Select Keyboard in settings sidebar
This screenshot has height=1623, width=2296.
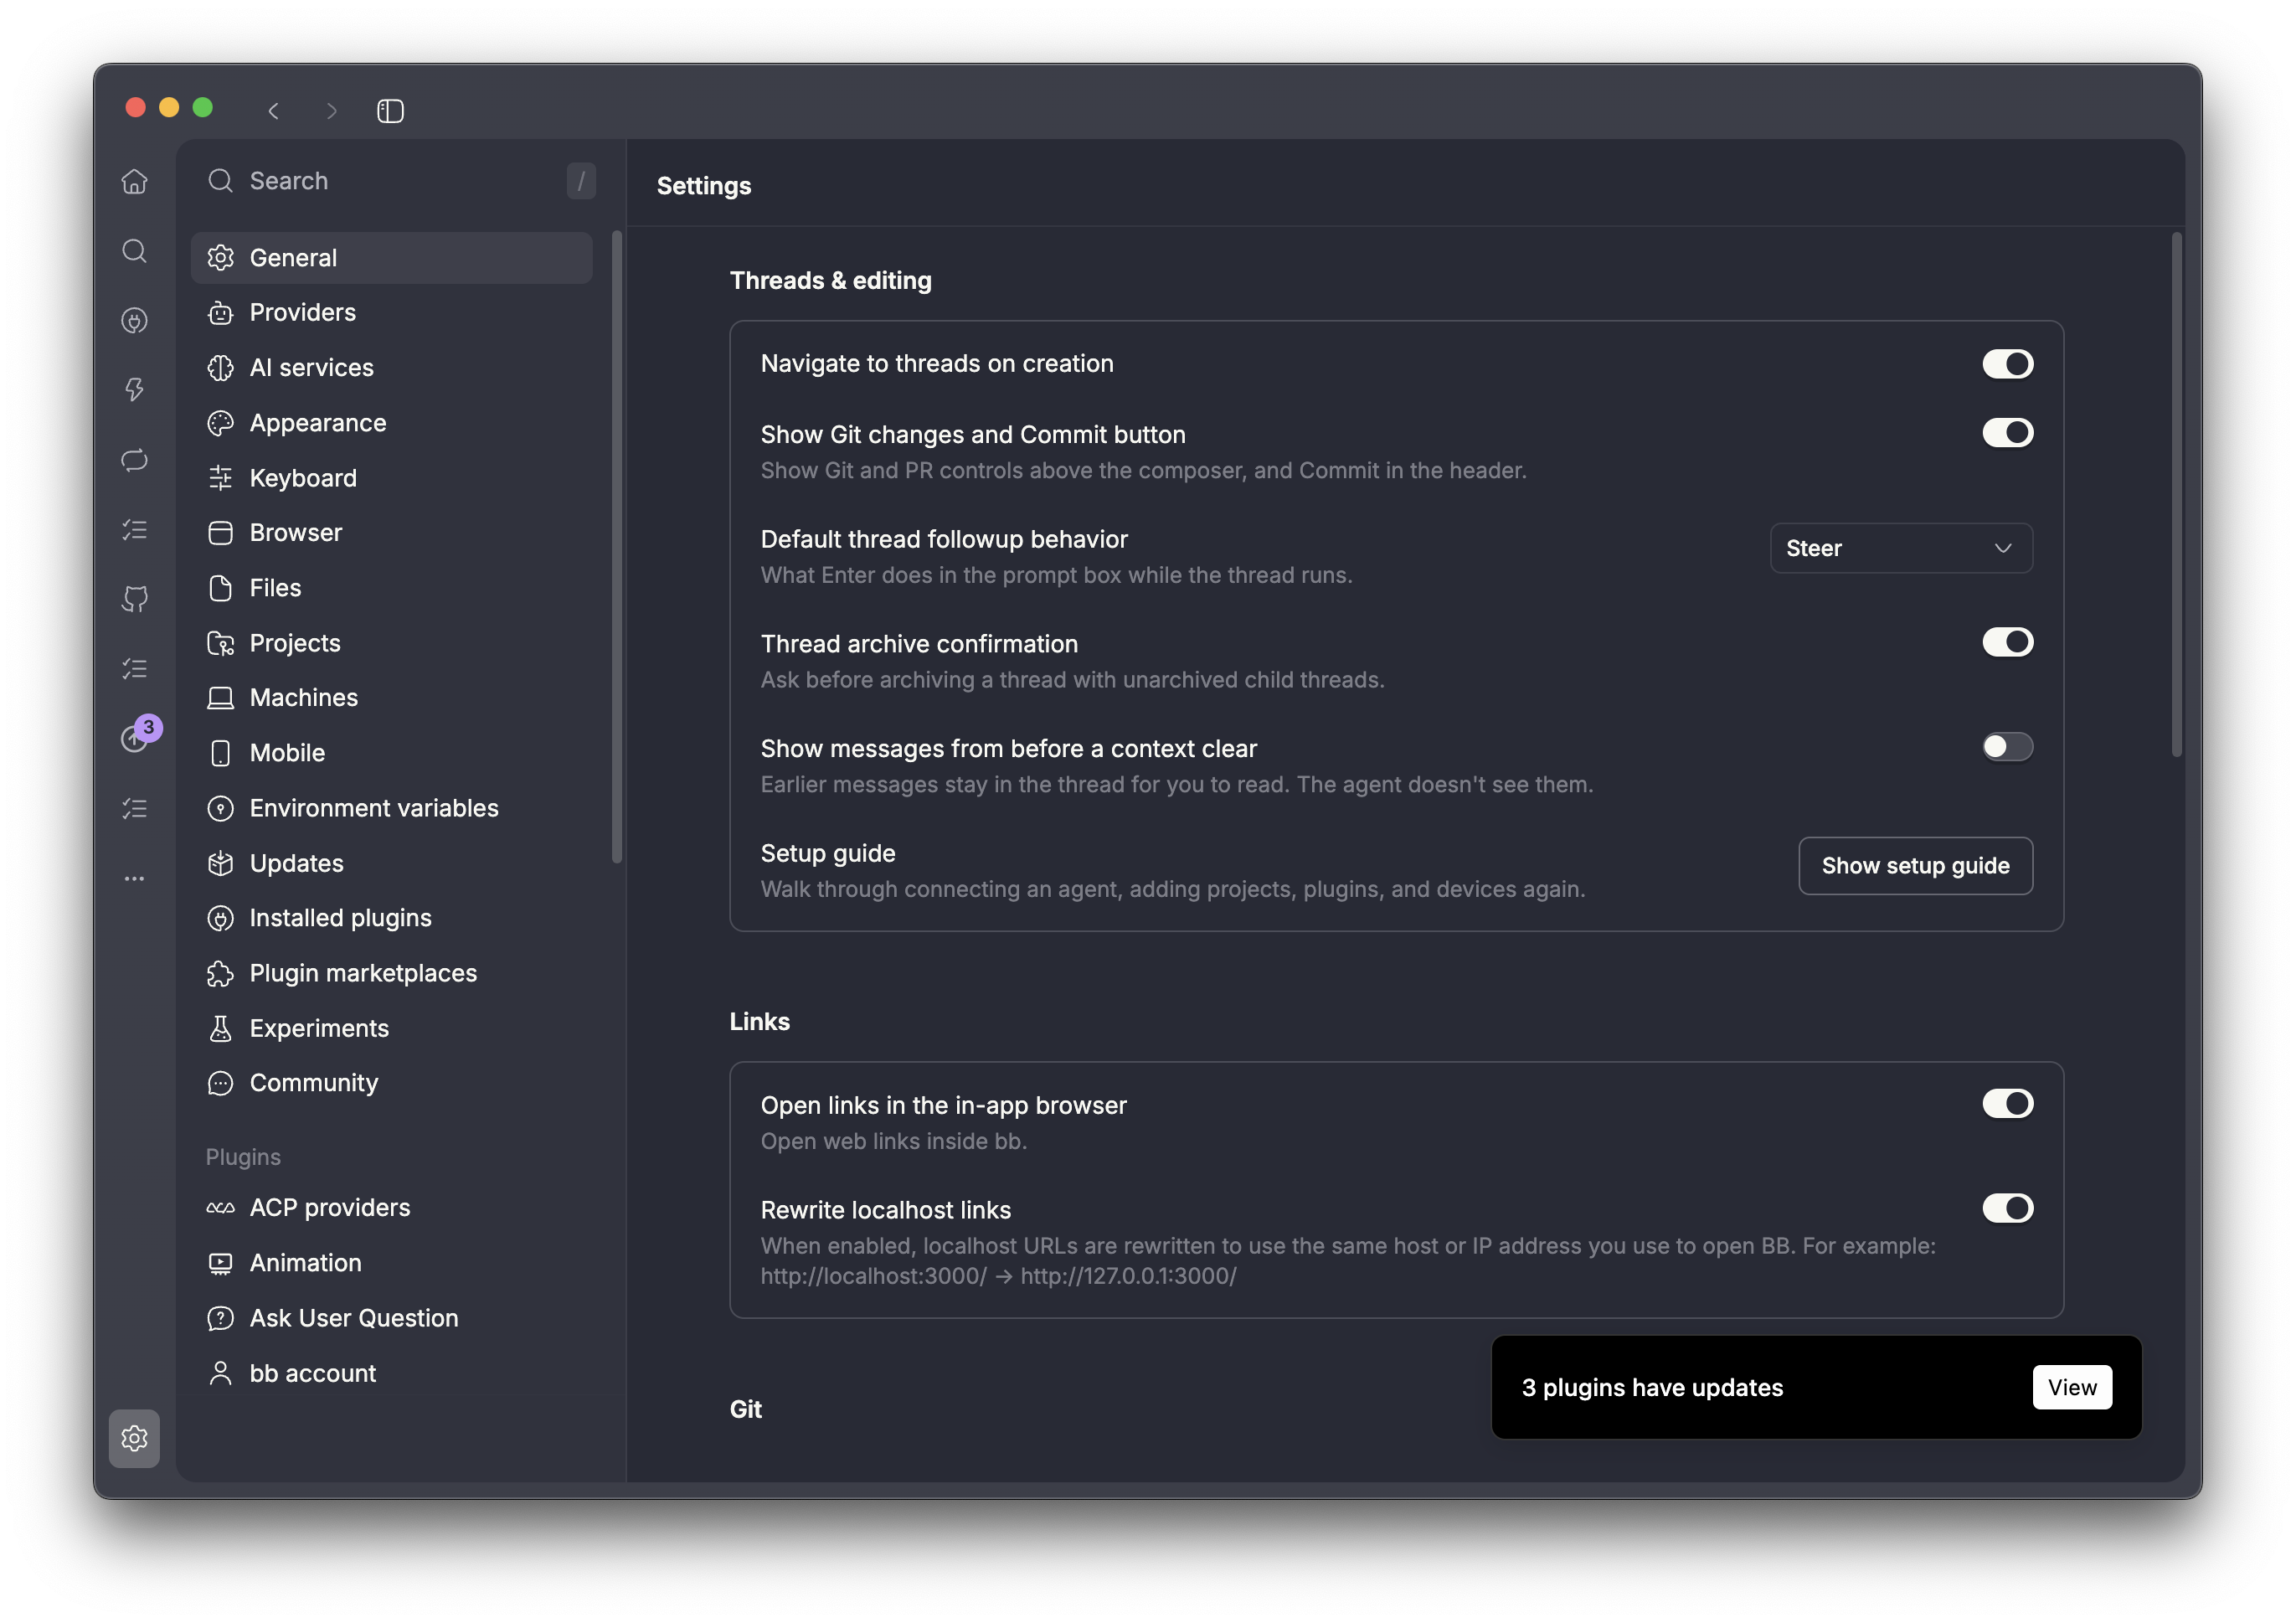click(391, 478)
